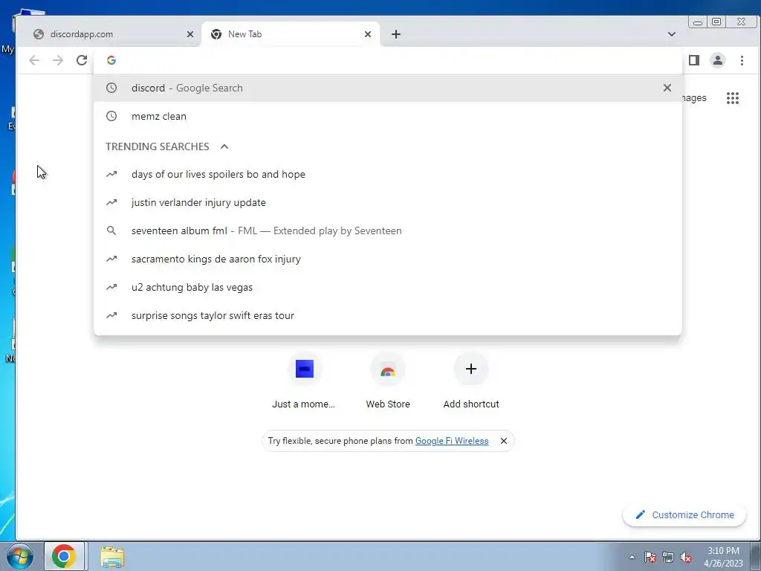Show hidden system tray icons
This screenshot has width=761, height=571.
(x=632, y=557)
